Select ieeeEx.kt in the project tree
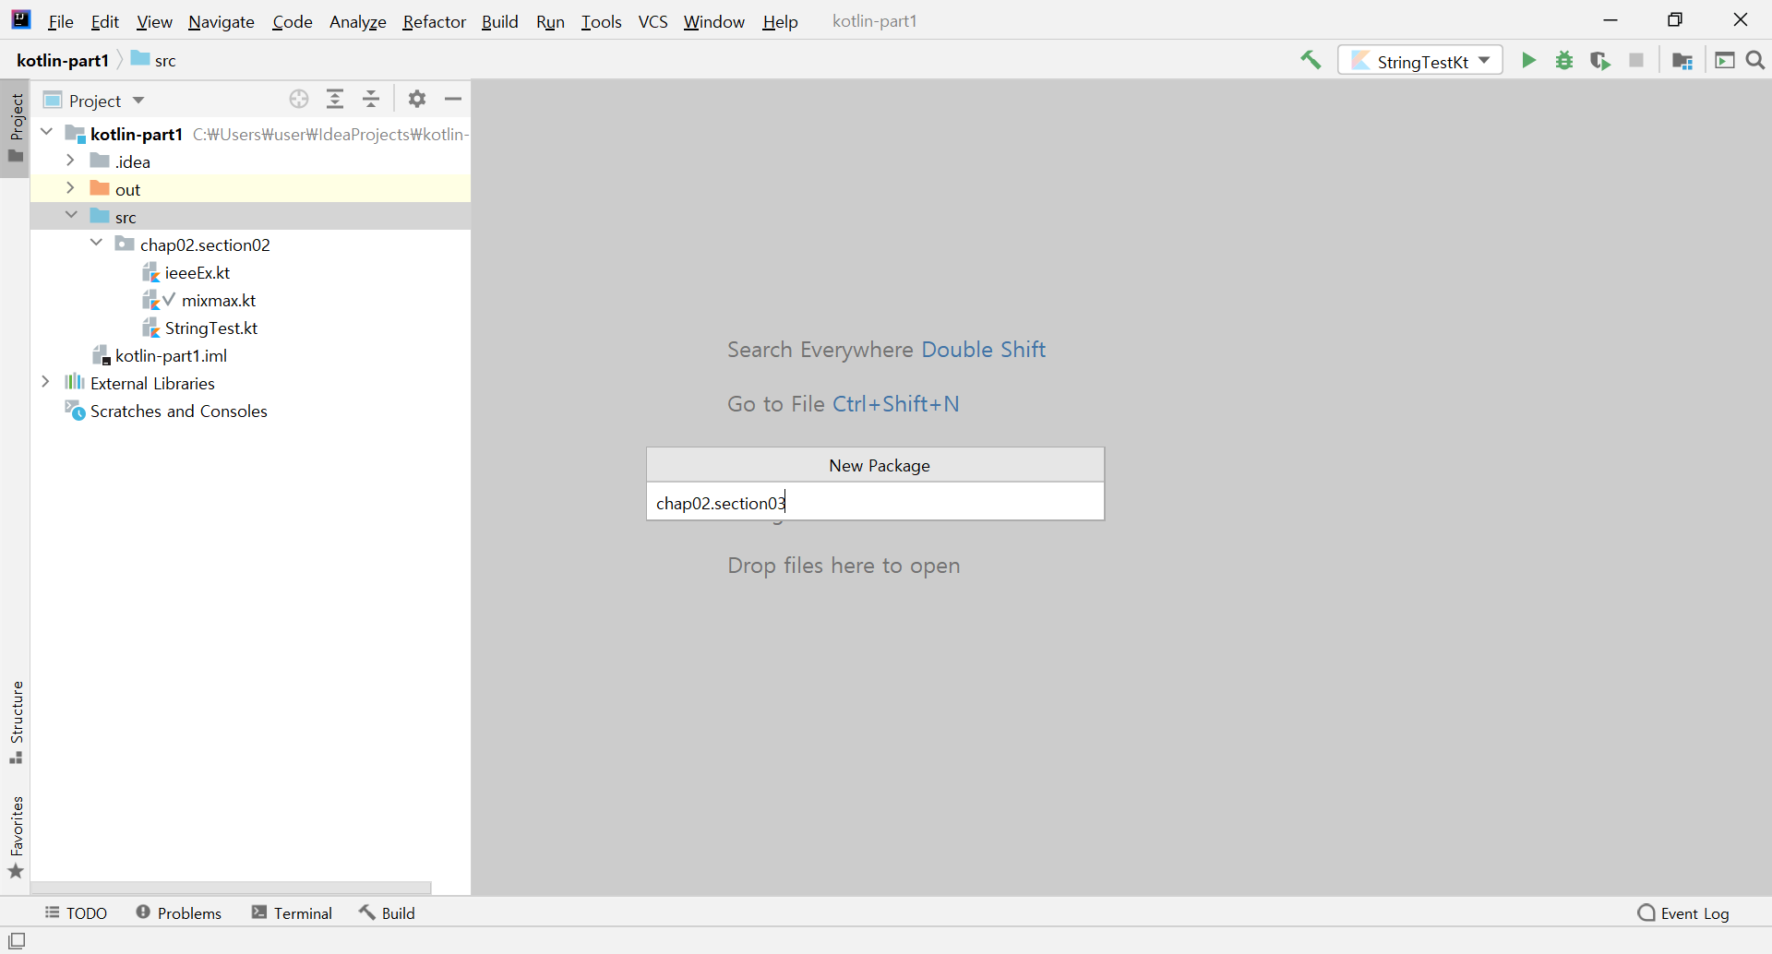This screenshot has height=954, width=1772. 198,272
